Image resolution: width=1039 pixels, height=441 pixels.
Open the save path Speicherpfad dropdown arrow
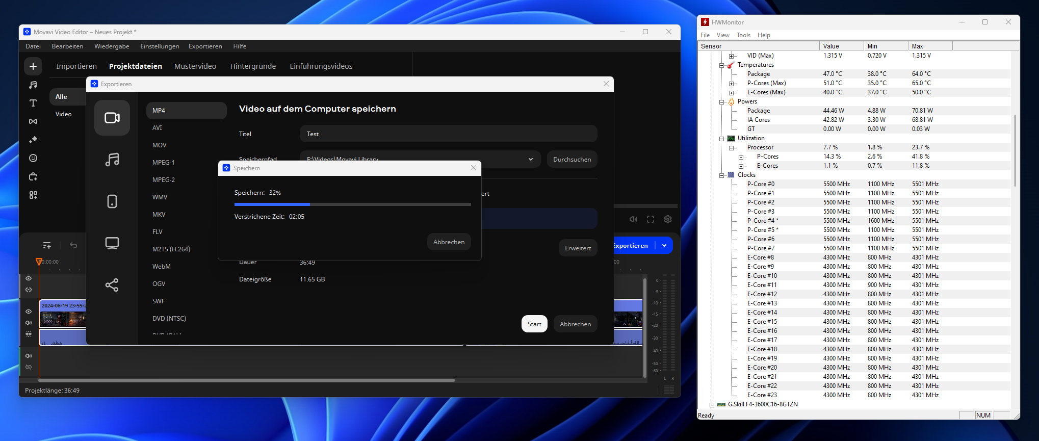[531, 160]
